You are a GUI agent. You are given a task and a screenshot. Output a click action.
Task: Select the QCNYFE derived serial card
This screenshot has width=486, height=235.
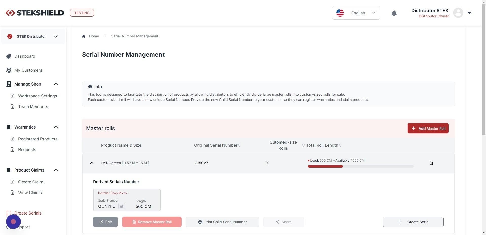[x=127, y=200]
